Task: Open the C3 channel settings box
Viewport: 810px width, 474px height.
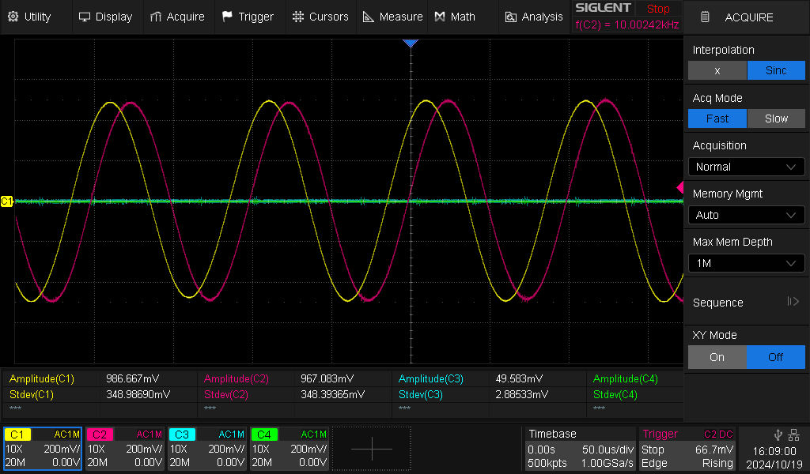Action: point(207,448)
